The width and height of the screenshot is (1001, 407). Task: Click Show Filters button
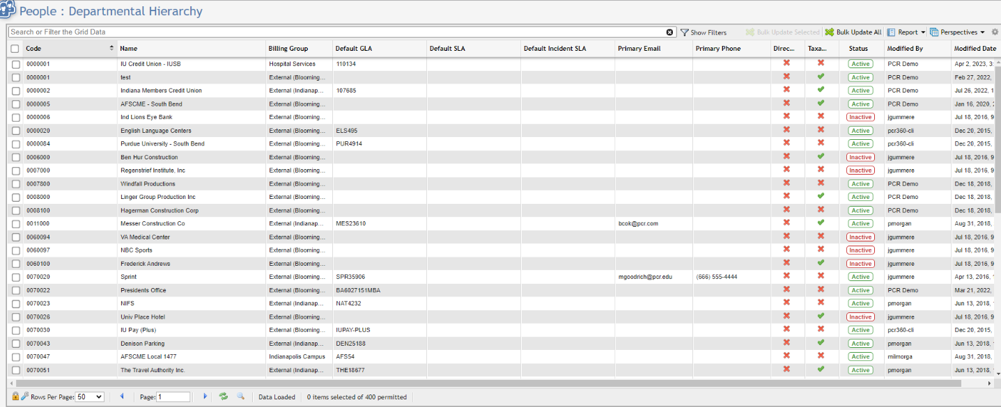704,32
